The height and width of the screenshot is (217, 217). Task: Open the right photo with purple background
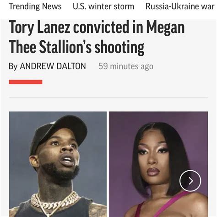point(158,164)
